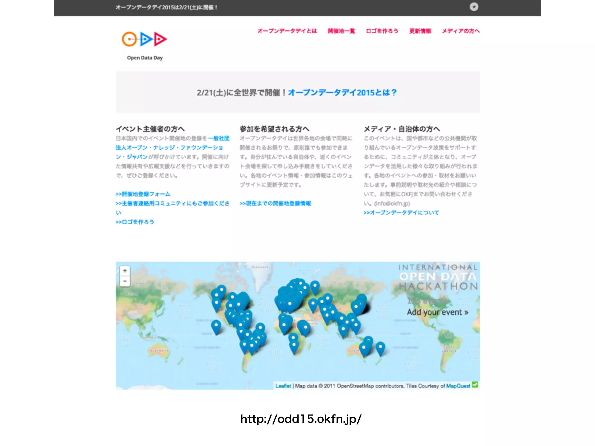Screen dimensions: 595x446
Task: Click heading イベント主催者の方へ
Action: 150,129
